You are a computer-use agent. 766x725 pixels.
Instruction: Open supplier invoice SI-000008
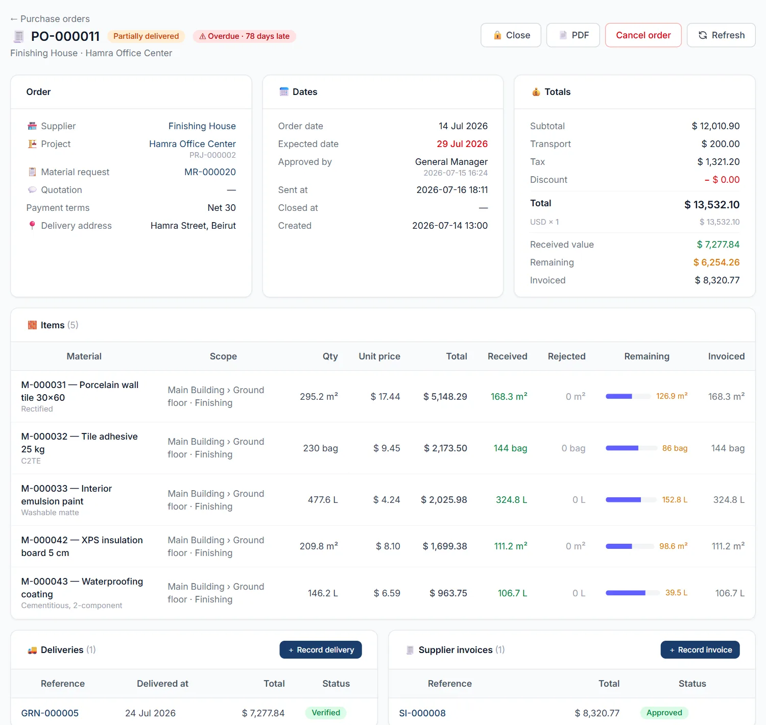click(x=422, y=713)
